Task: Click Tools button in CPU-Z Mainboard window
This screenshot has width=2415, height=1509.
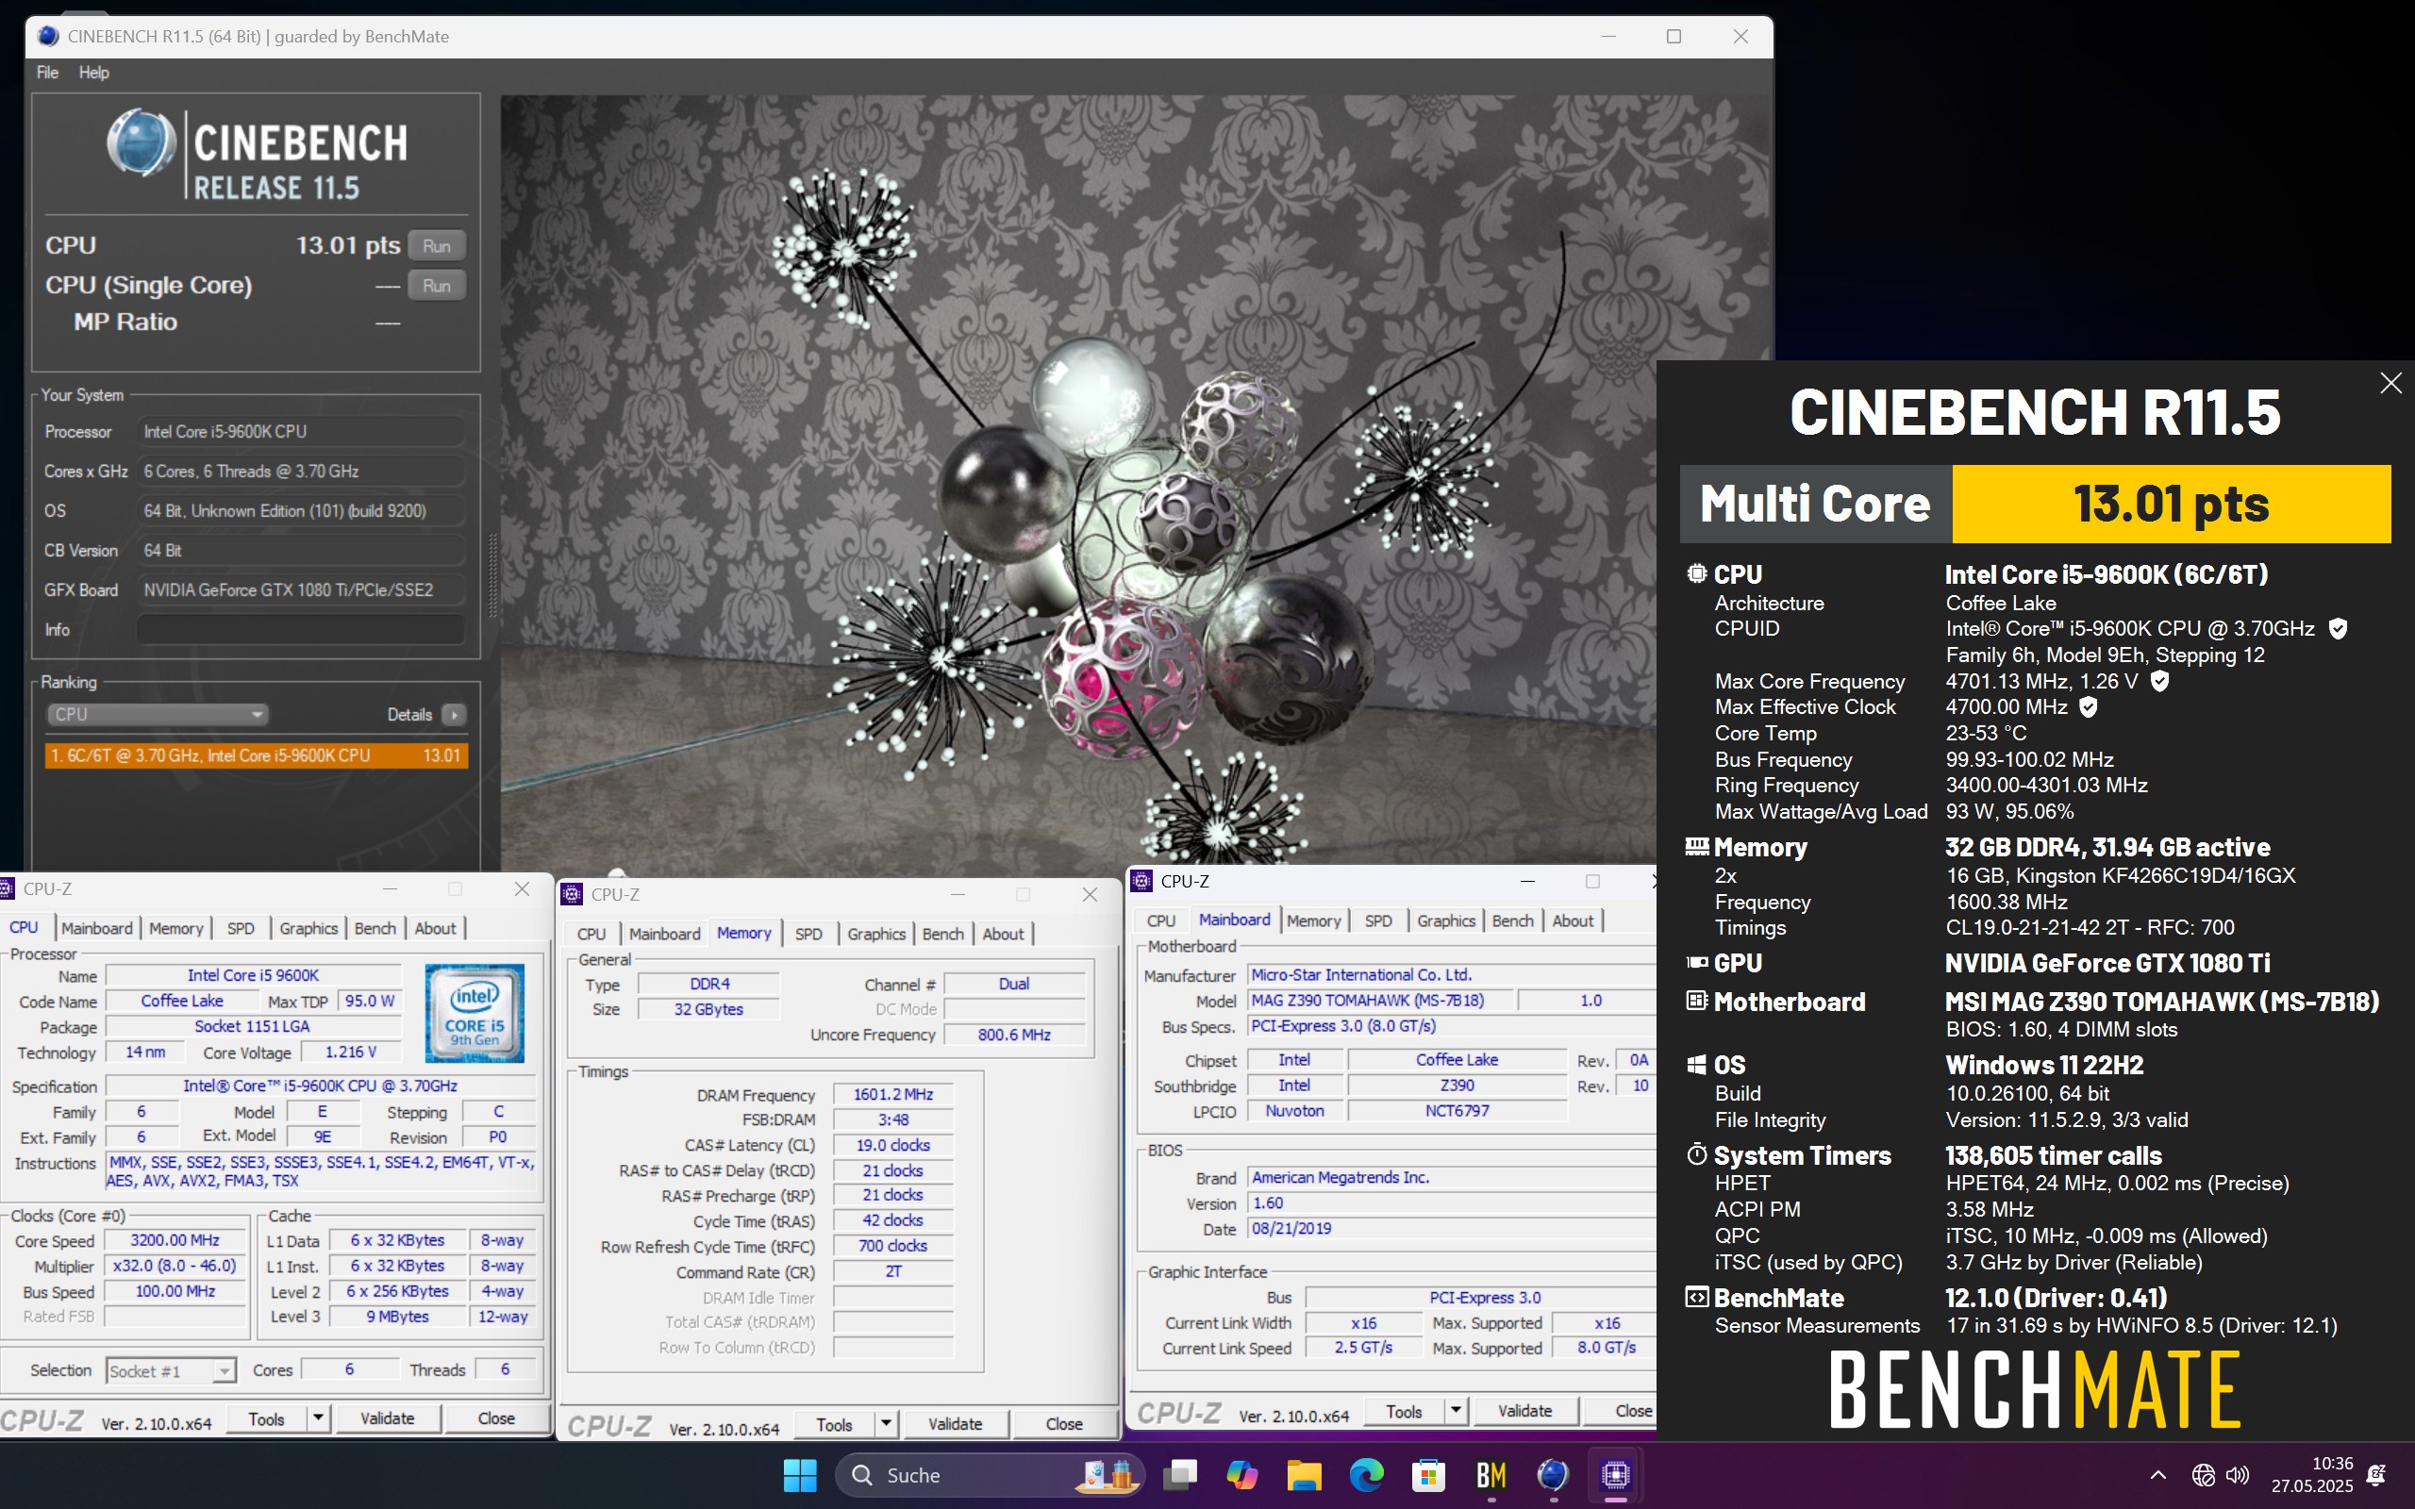Action: (x=1404, y=1411)
